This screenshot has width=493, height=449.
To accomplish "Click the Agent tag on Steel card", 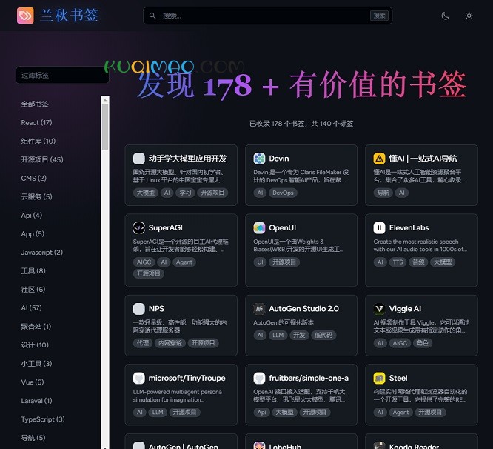I will [400, 413].
